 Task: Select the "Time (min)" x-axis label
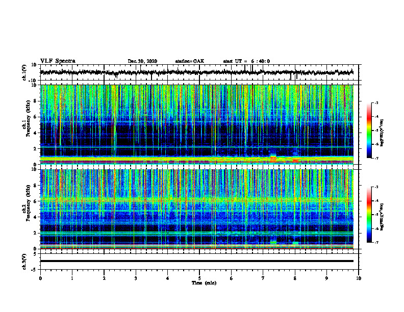(x=204, y=283)
